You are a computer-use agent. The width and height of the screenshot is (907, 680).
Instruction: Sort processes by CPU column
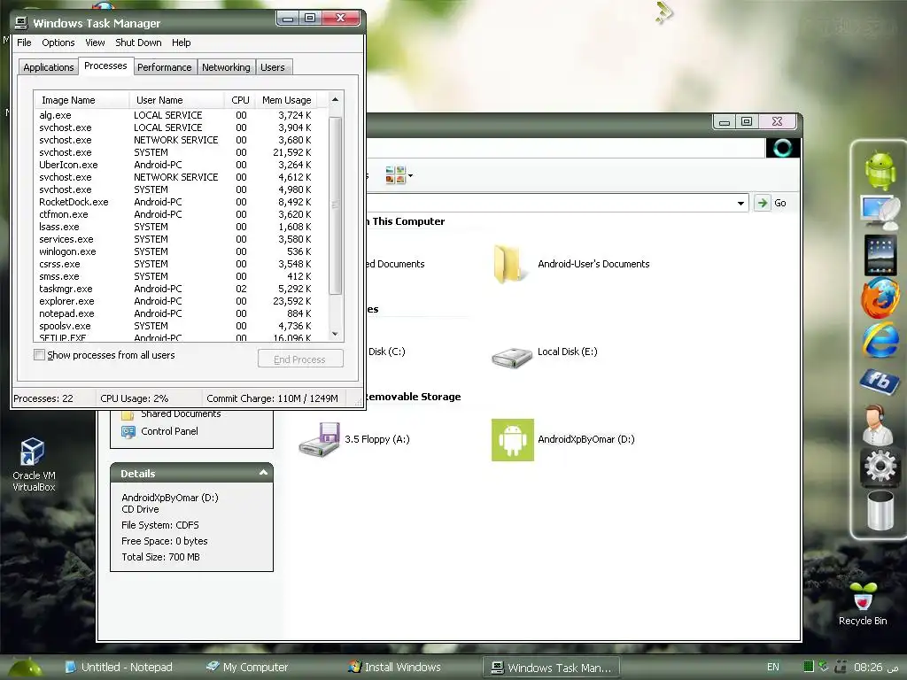[x=240, y=100]
